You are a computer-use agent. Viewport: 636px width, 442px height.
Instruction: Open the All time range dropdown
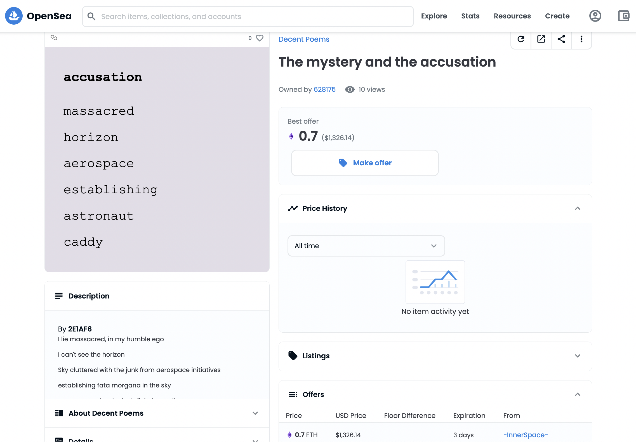tap(366, 246)
